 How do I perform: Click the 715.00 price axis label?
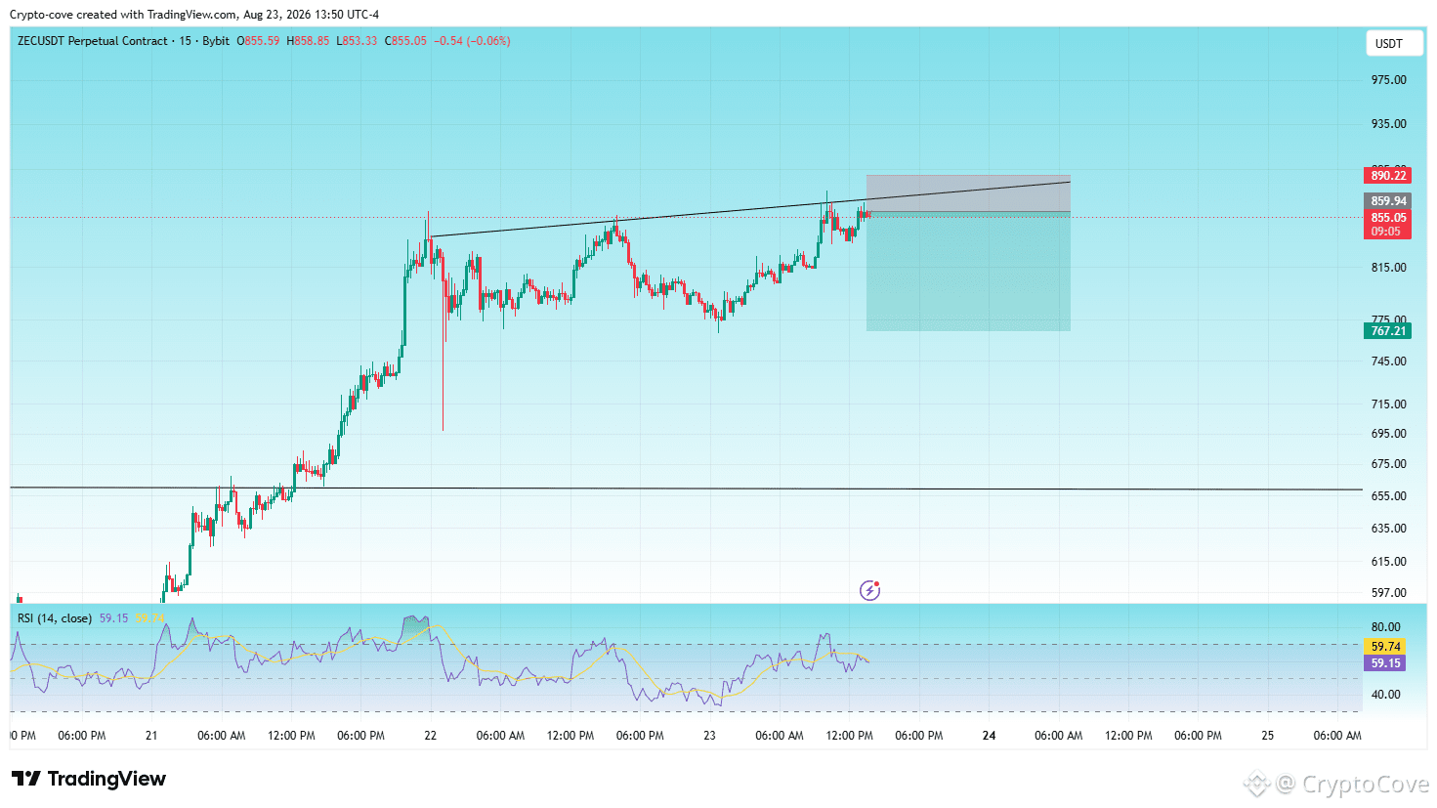(x=1389, y=404)
